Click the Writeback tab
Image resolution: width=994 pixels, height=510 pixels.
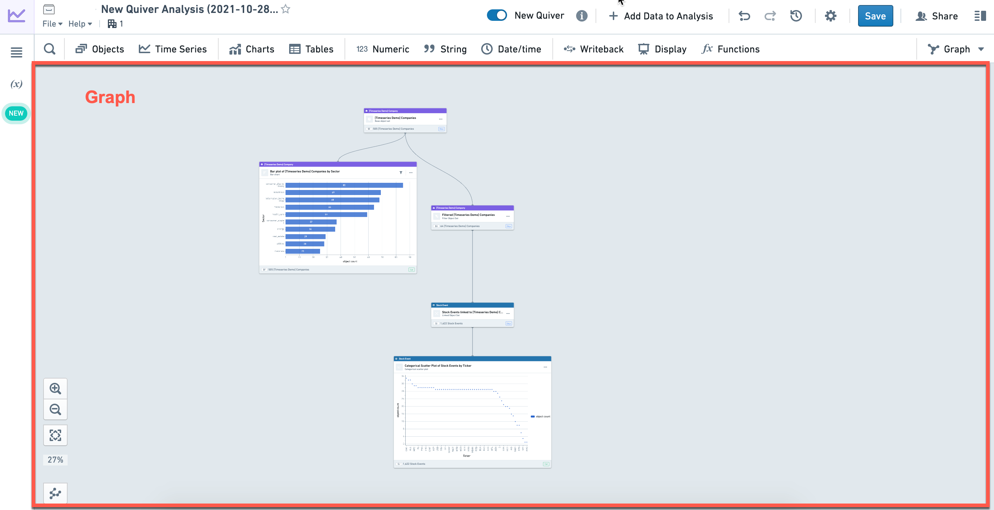tap(592, 49)
